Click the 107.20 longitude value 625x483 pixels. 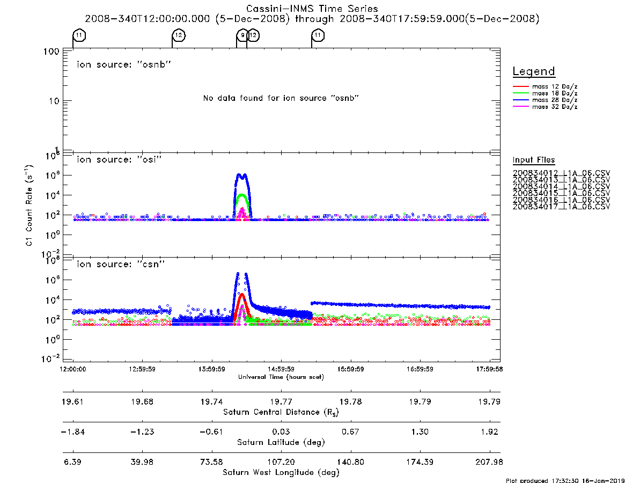[x=281, y=462]
